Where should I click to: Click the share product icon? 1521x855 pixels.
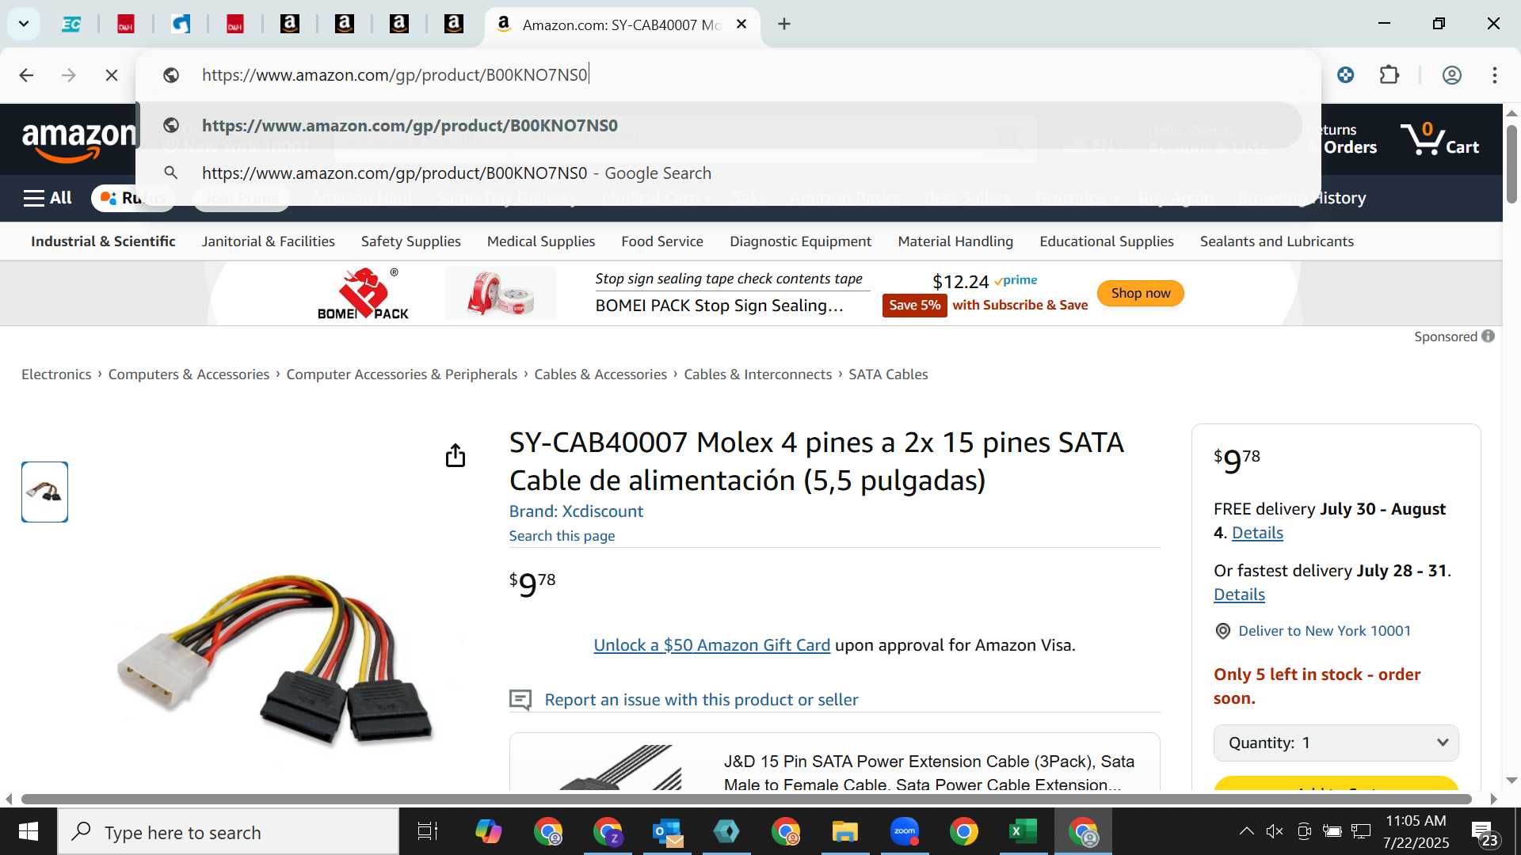(x=456, y=455)
